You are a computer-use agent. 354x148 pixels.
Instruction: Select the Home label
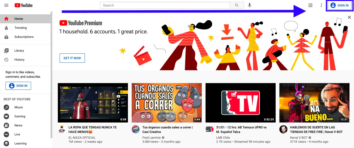point(19,19)
